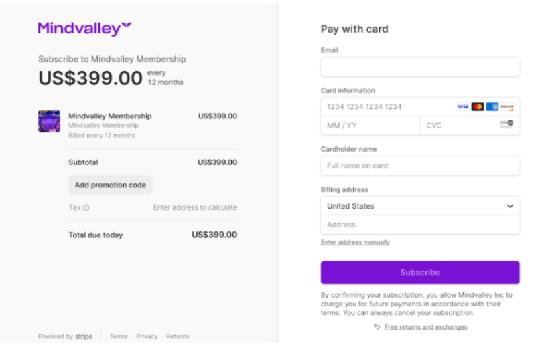This screenshot has height=343, width=544.
Task: Open the Terms footer link
Action: tap(119, 336)
